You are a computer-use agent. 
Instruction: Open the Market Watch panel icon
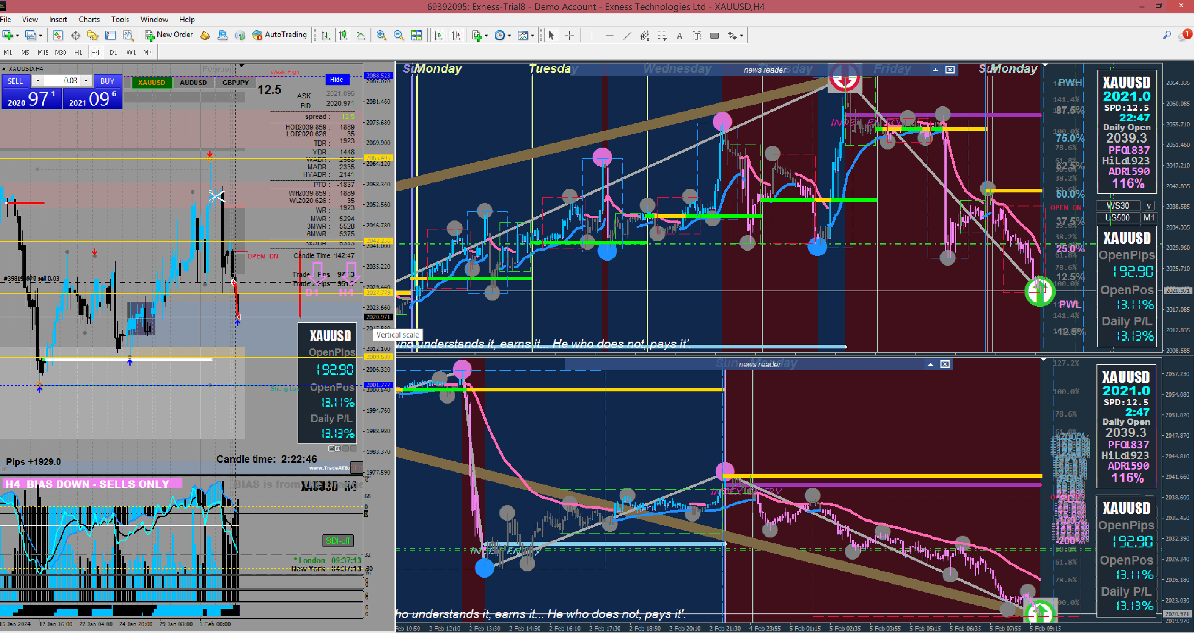coord(57,35)
